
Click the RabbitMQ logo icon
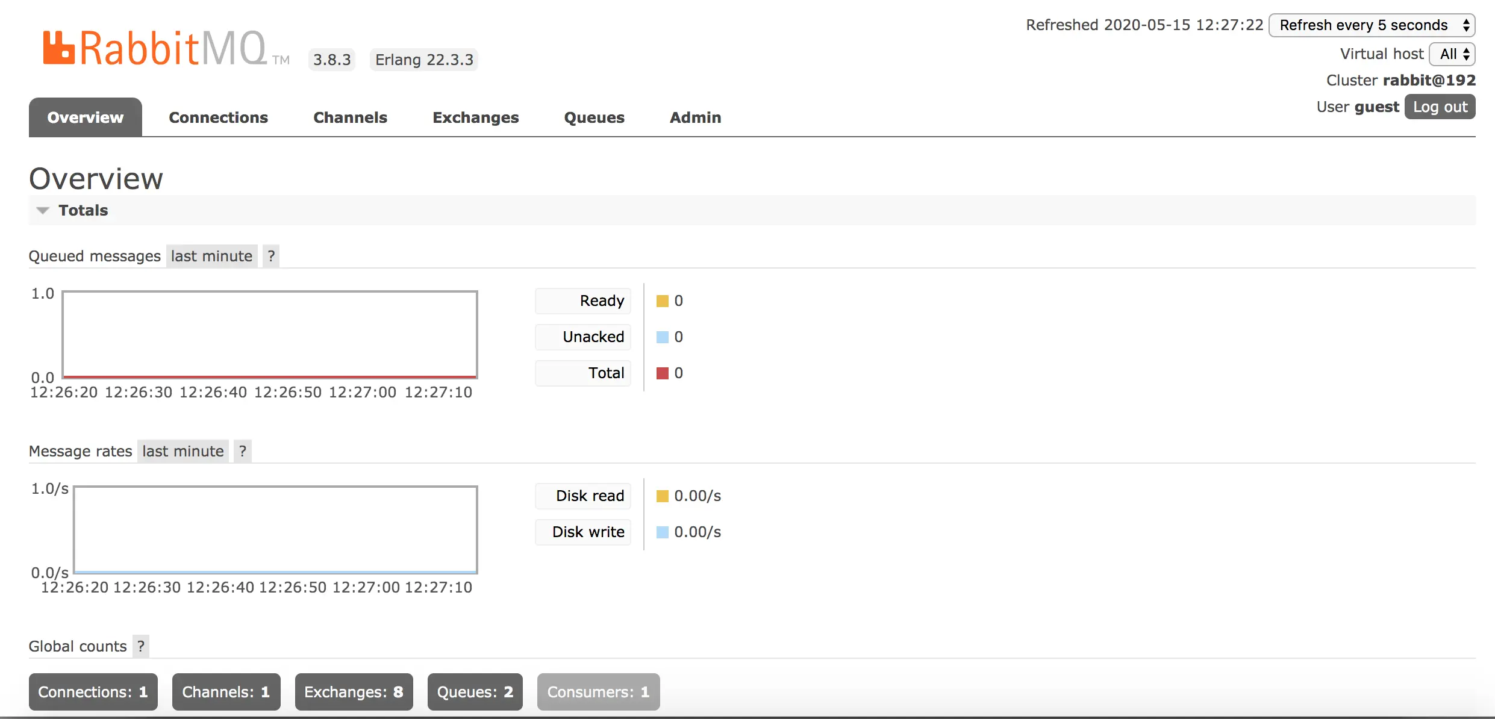(x=58, y=48)
